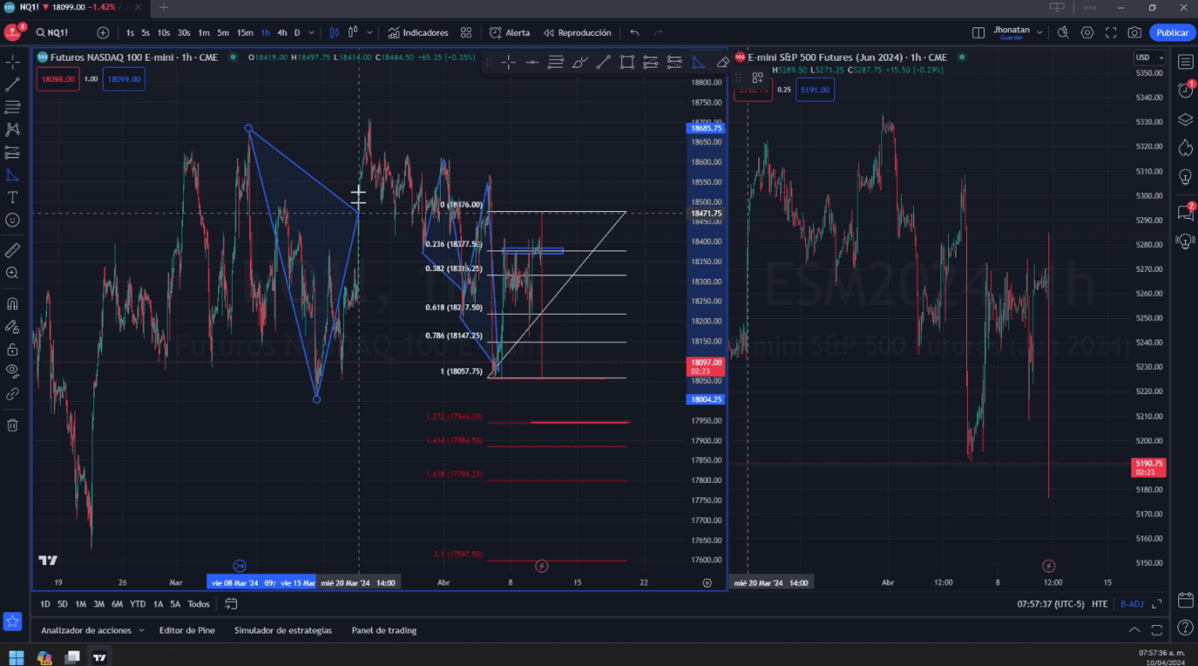Select the eraser tool in floating toolbar
This screenshot has width=1198, height=666.
[x=722, y=62]
